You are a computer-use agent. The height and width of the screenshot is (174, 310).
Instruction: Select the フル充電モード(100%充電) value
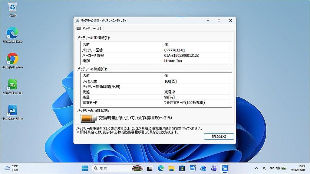(184, 103)
